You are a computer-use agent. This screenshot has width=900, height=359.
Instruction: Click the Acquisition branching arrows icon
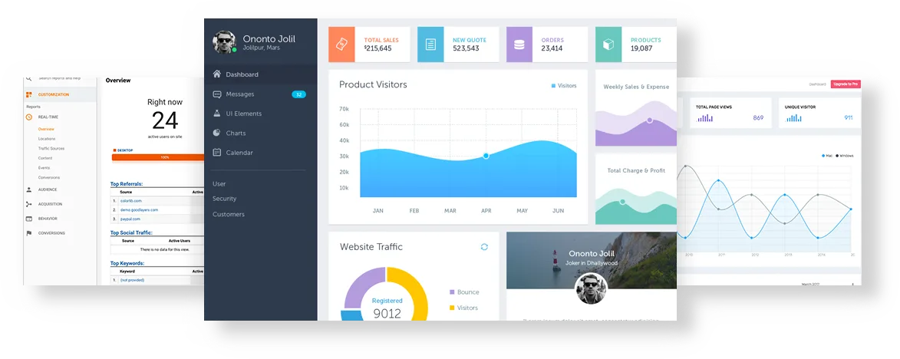[x=28, y=204]
